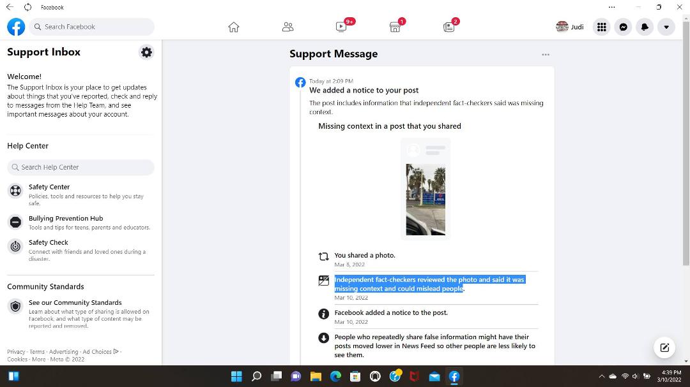This screenshot has width=690, height=387.
Task: Click the new message compose button
Action: [x=664, y=348]
